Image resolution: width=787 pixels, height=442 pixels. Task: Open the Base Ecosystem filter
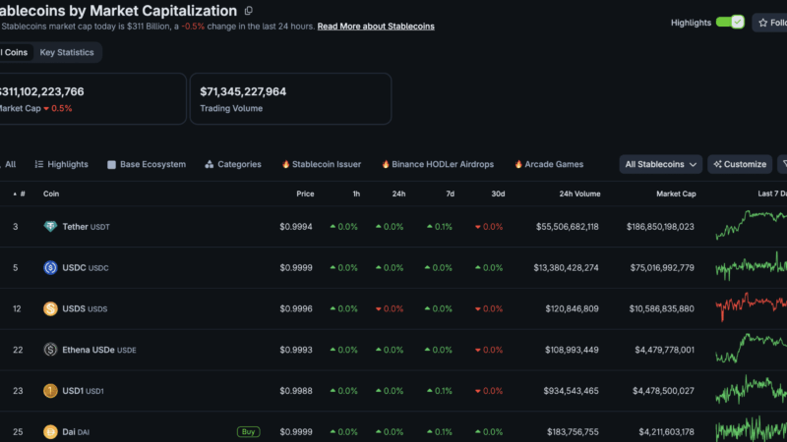[147, 164]
